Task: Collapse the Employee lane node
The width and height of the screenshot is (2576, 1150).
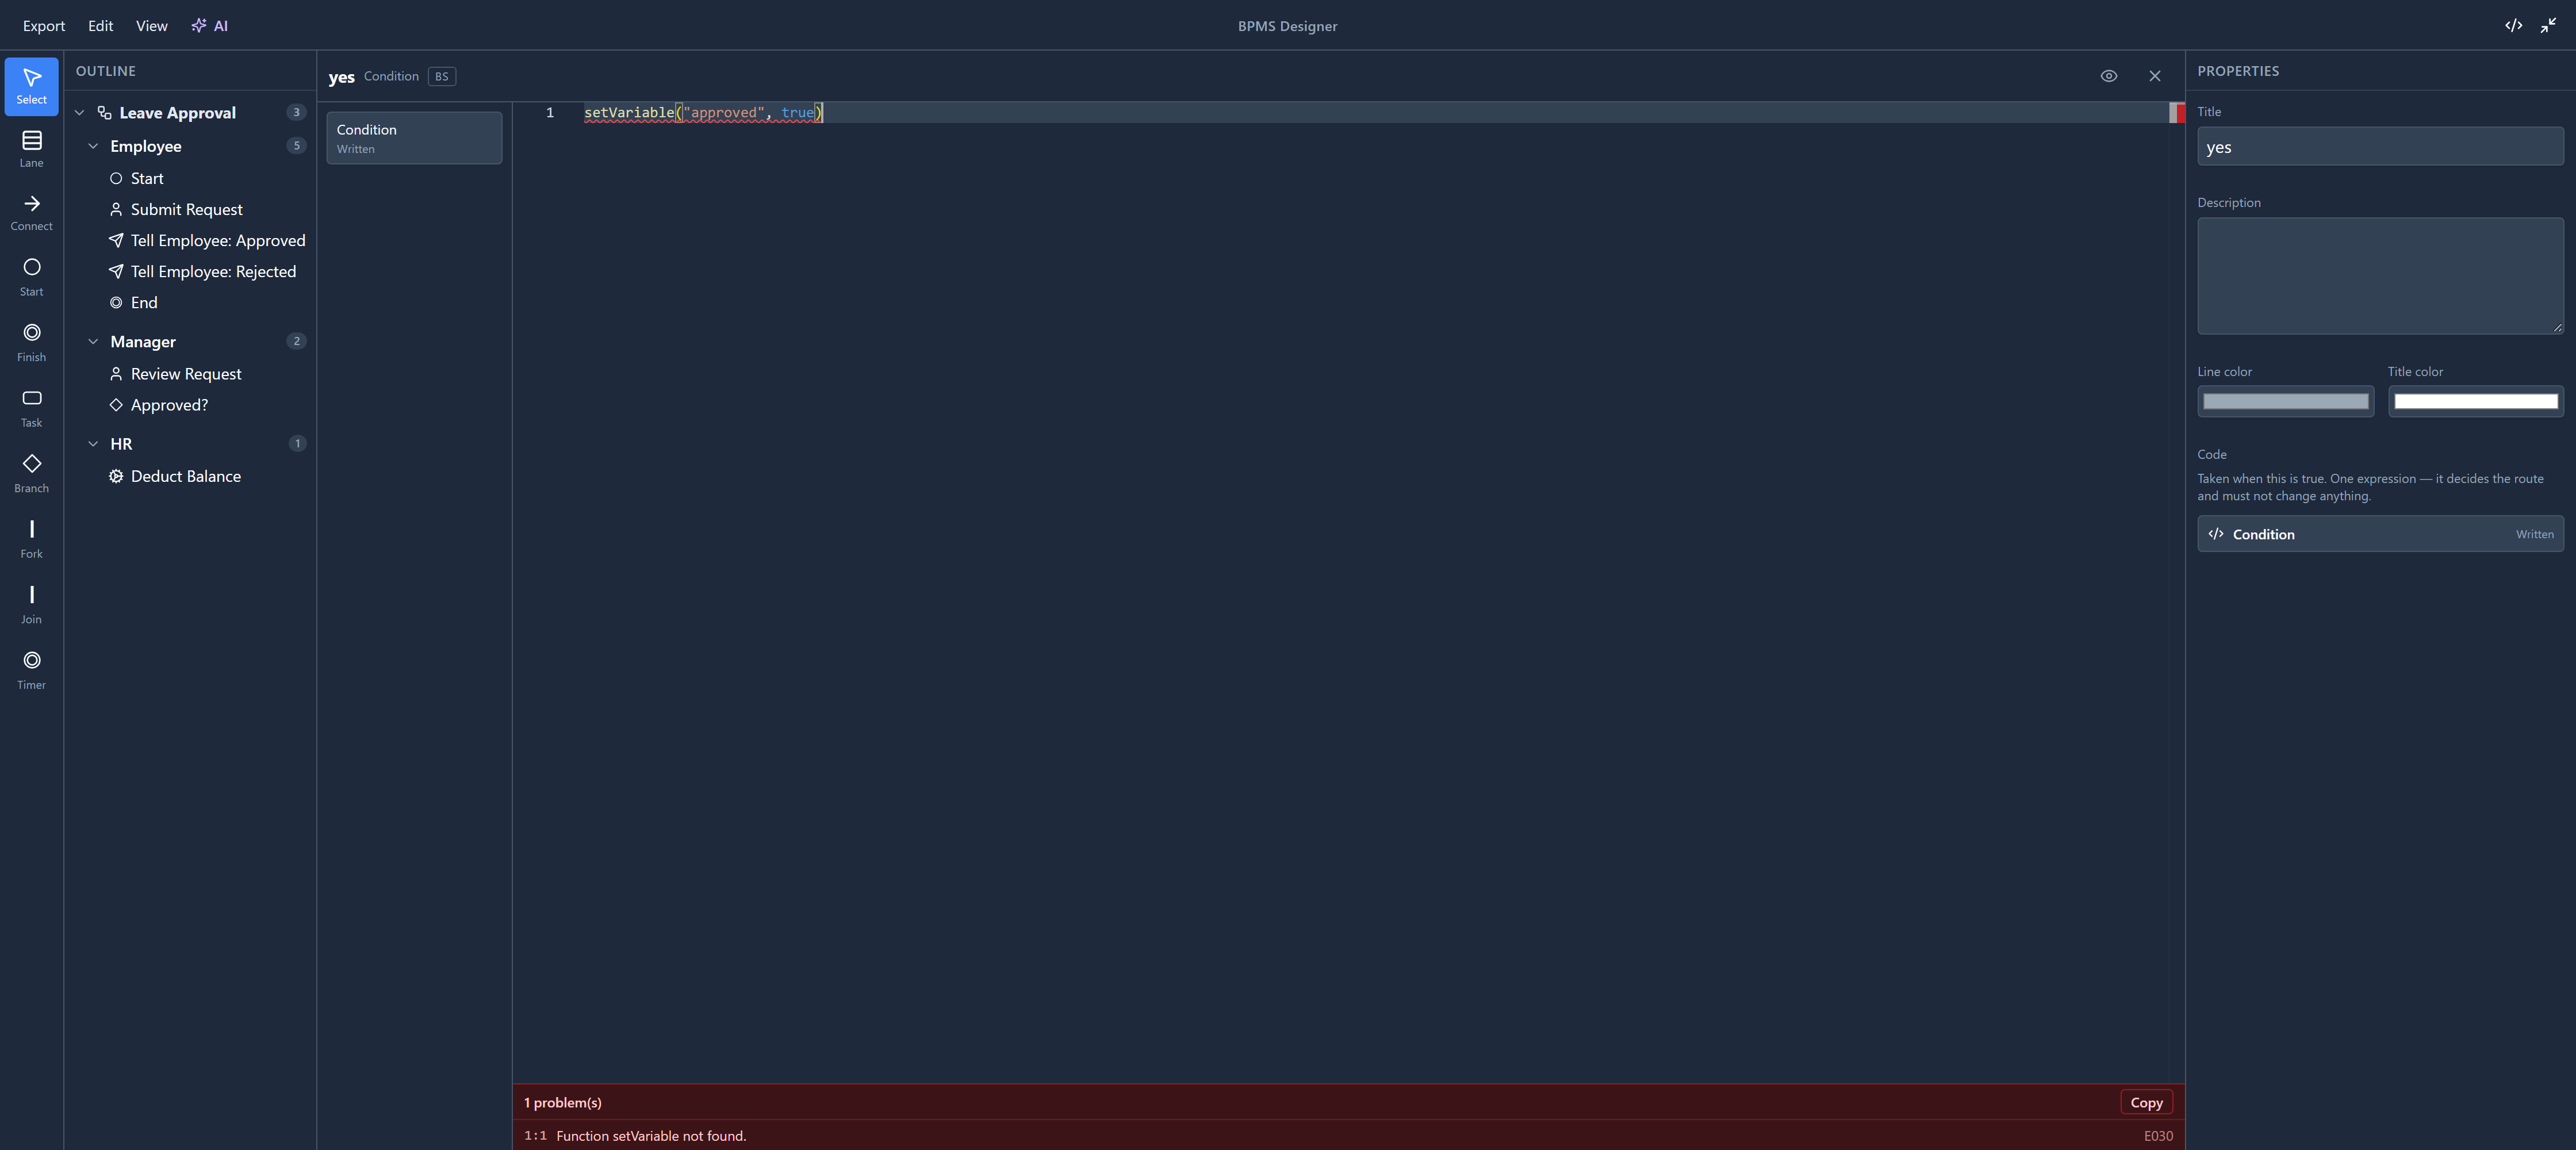Action: point(93,146)
